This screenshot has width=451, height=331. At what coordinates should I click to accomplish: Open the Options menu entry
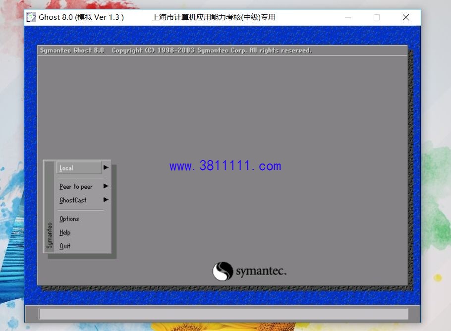click(x=69, y=219)
